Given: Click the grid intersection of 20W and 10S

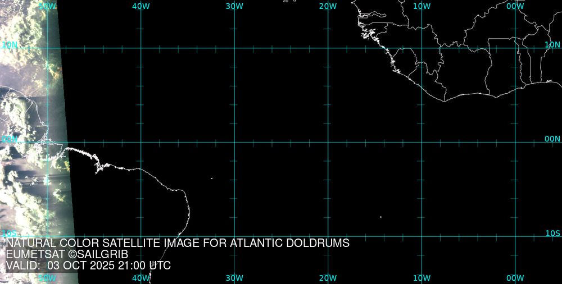Looking at the screenshot, I should click(x=328, y=236).
